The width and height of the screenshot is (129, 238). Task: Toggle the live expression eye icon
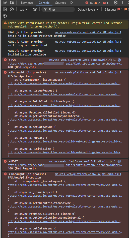coord(35,9)
